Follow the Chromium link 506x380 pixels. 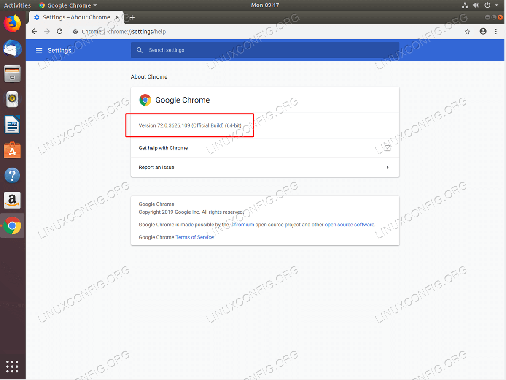[242, 225]
